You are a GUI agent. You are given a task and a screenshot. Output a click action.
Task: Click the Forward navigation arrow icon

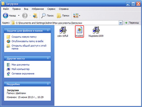point(25,15)
